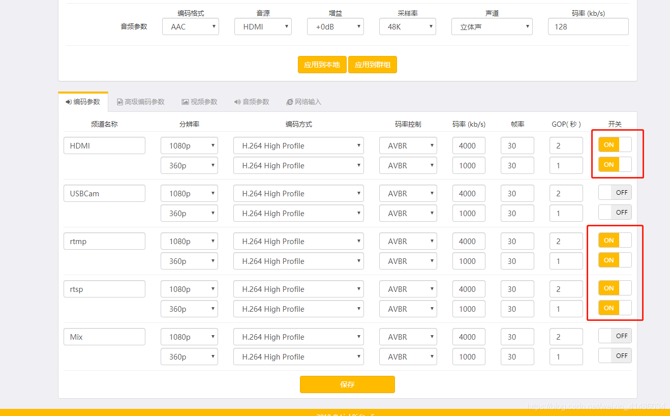Click the Mix 1080p bitrate 4000 field
Viewport: 670px width, 416px height.
(x=469, y=337)
